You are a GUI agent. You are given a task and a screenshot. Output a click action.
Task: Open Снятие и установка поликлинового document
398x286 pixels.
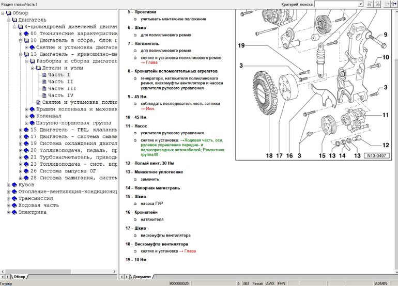[x=80, y=102]
